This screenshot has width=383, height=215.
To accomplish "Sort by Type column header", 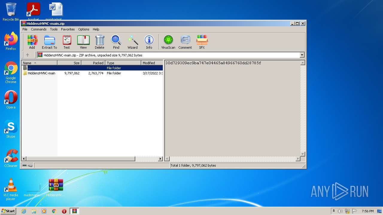I will pyautogui.click(x=123, y=63).
